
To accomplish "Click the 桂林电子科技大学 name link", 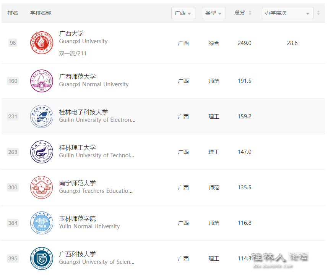I will tap(83, 112).
